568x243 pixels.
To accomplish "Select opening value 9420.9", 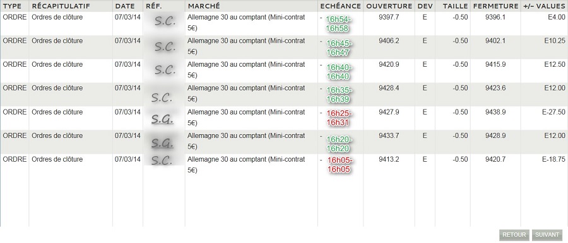I will coord(389,64).
